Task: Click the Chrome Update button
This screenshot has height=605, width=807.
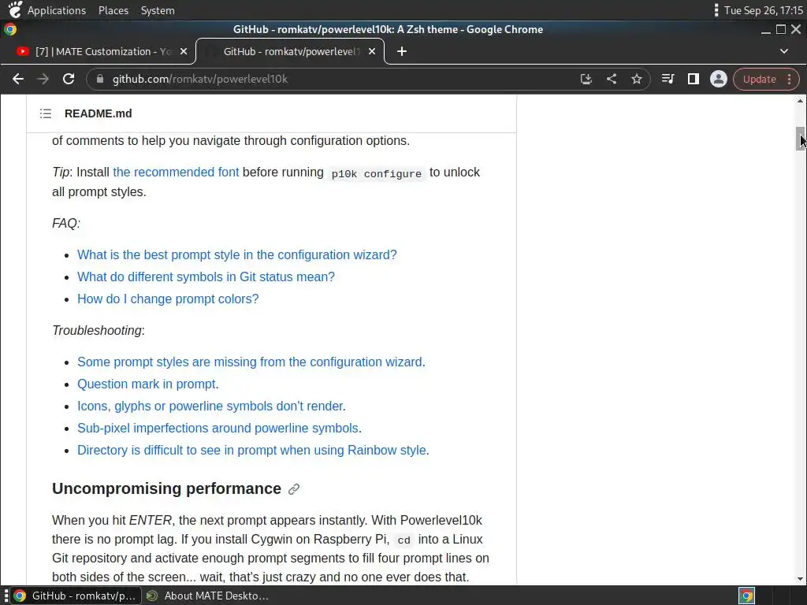Action: [759, 80]
